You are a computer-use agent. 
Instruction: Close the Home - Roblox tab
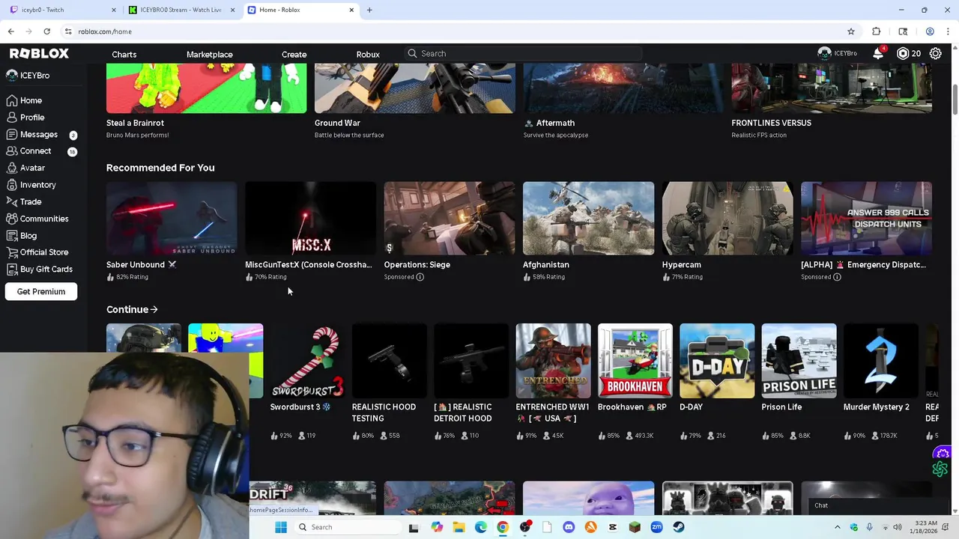pyautogui.click(x=351, y=10)
